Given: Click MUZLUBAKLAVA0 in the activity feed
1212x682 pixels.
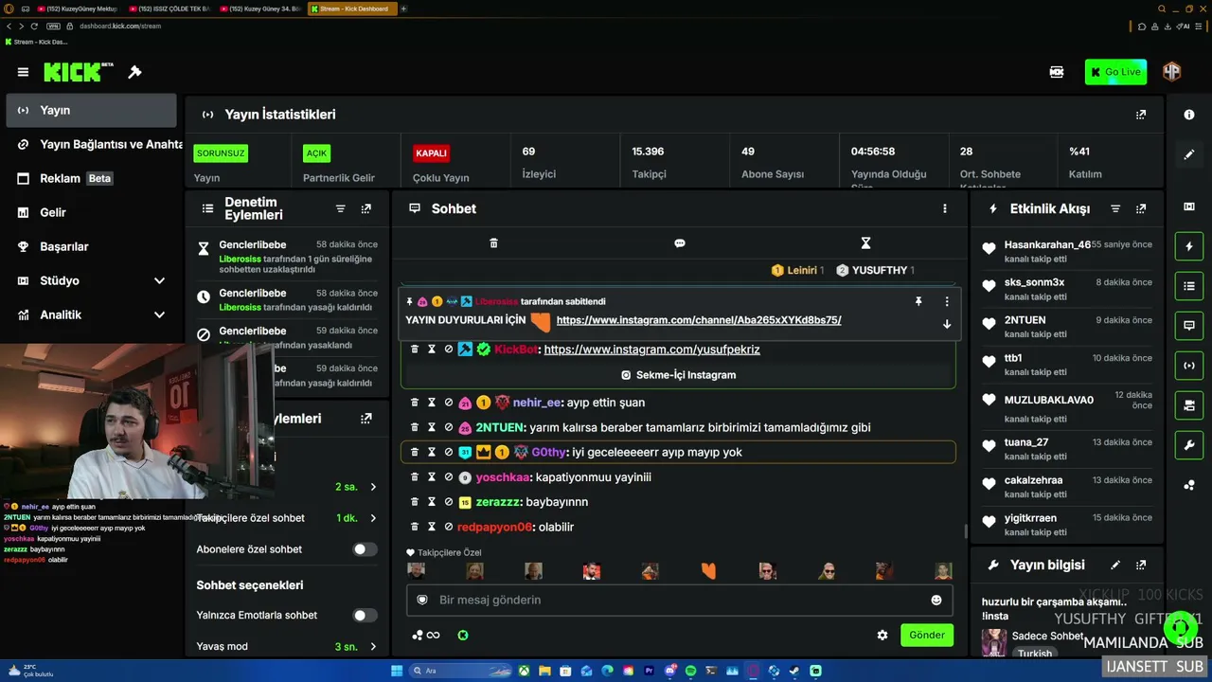Looking at the screenshot, I should click(x=1049, y=400).
